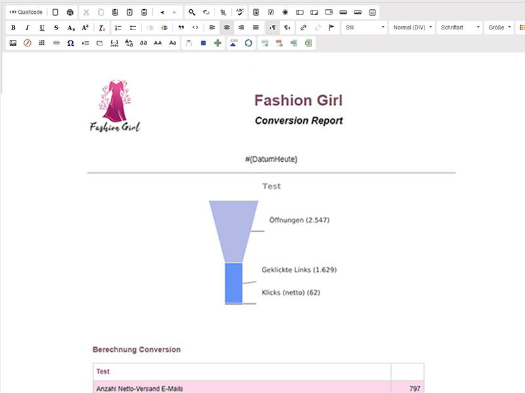Click the Copy icon
This screenshot has height=393, width=525.
[101, 12]
